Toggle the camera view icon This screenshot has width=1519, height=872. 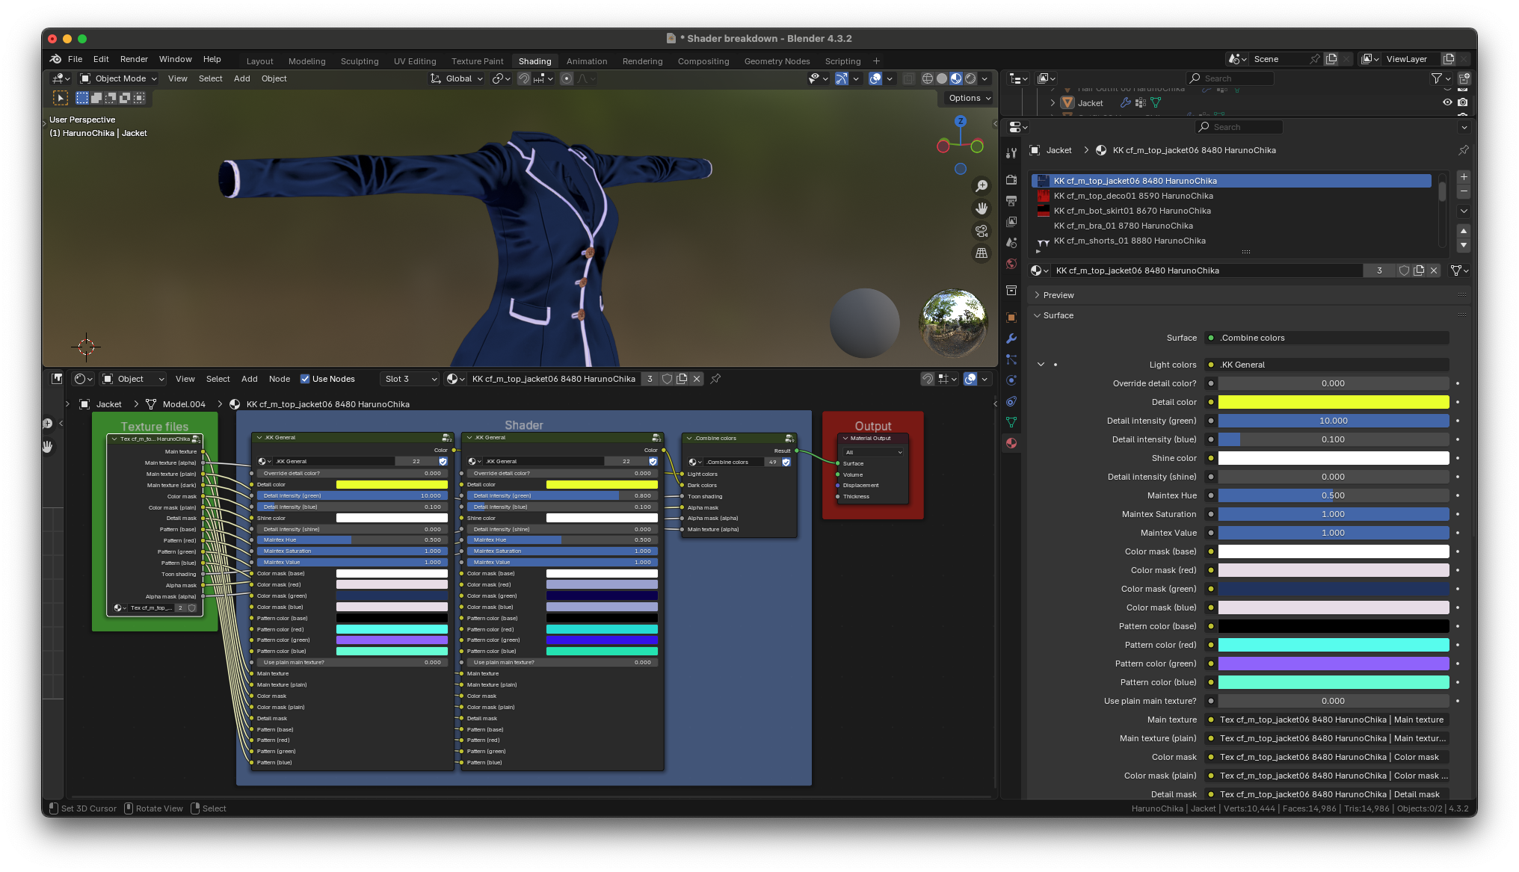coord(982,231)
